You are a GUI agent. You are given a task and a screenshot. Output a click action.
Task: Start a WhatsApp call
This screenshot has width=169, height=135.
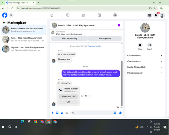point(68,97)
